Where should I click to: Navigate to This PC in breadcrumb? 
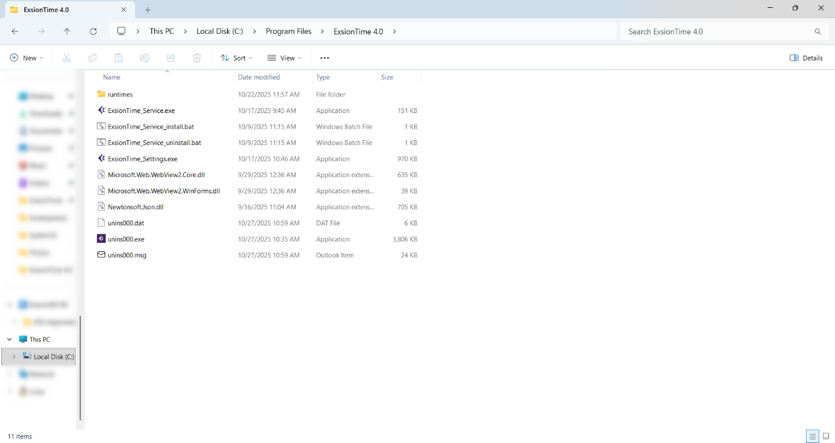click(162, 31)
